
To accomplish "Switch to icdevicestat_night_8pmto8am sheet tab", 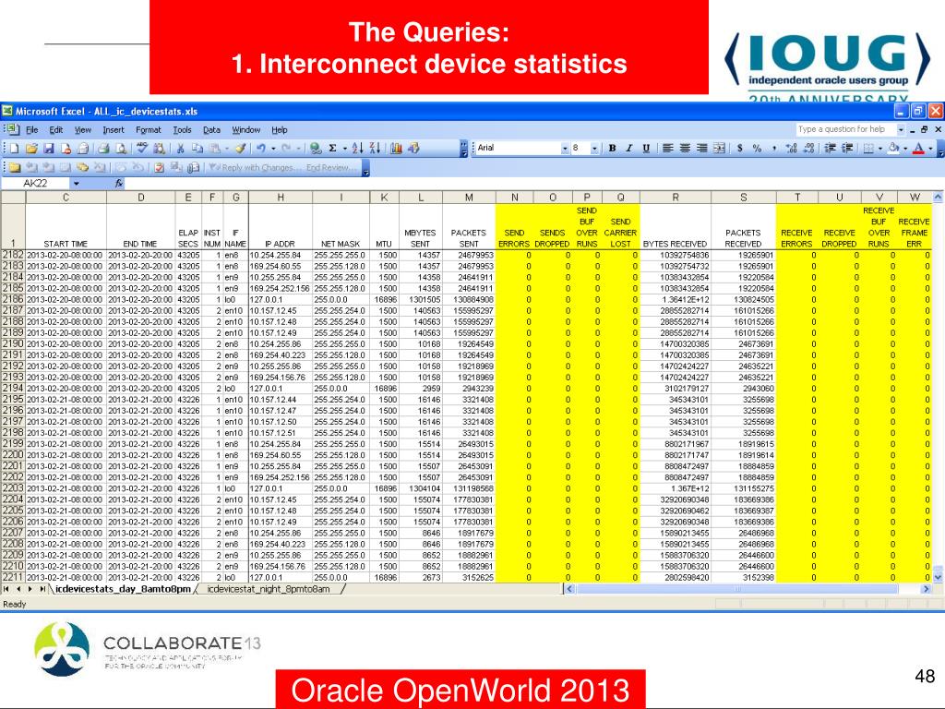I will tap(269, 589).
